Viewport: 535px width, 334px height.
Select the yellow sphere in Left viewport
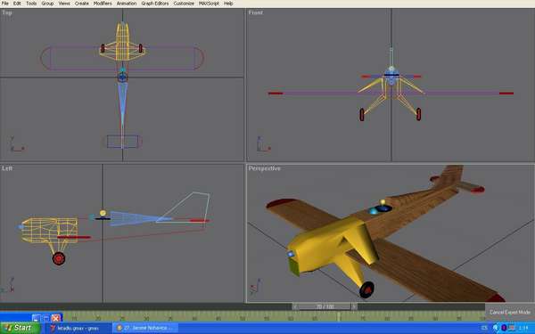coord(103,213)
